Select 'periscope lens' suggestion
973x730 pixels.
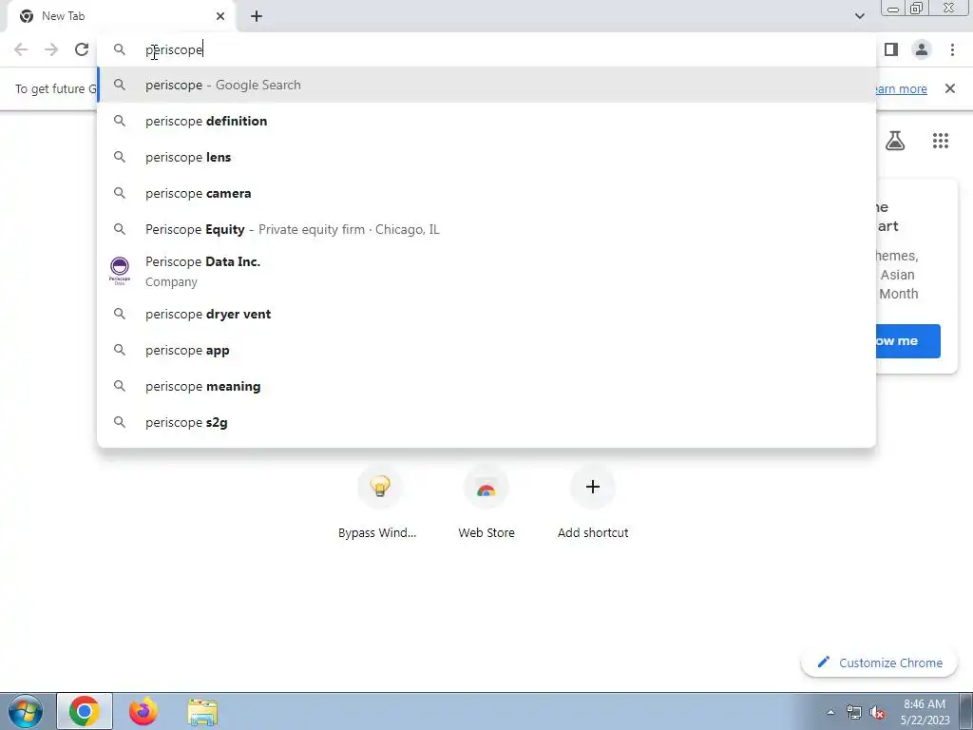[x=486, y=157]
